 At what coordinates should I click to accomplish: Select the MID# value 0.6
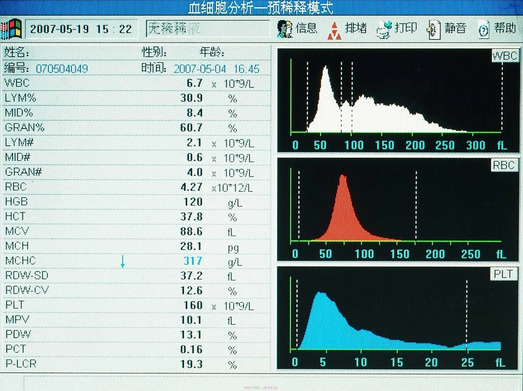194,157
